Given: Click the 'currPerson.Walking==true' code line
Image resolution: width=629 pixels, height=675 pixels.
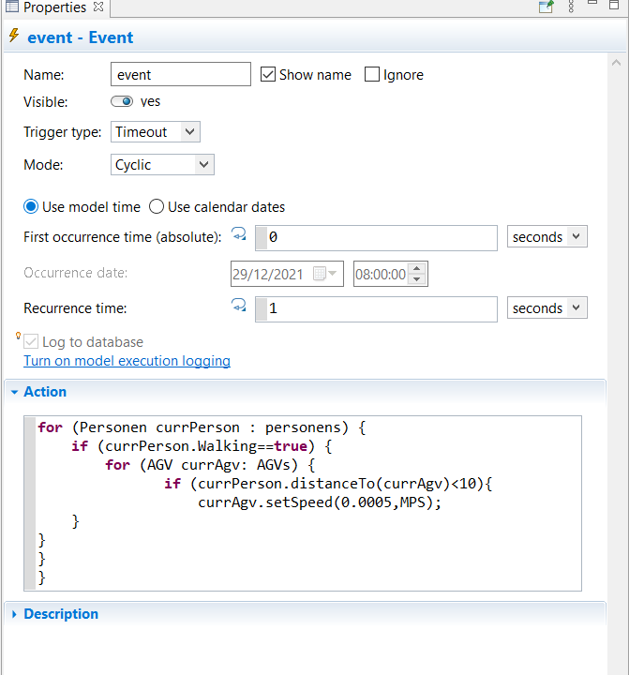Looking at the screenshot, I should coord(202,446).
